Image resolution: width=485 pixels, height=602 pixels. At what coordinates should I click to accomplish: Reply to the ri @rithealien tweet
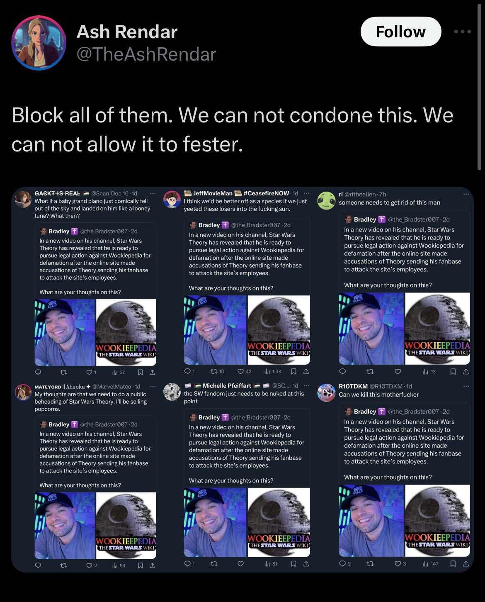click(x=342, y=371)
